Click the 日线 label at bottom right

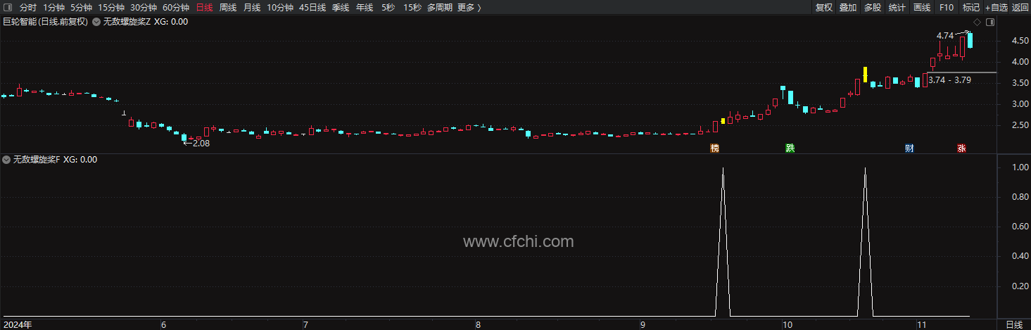(1014, 324)
